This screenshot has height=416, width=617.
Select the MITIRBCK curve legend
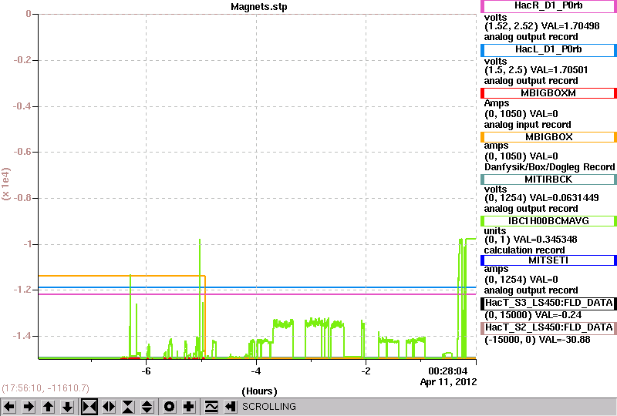coord(548,179)
